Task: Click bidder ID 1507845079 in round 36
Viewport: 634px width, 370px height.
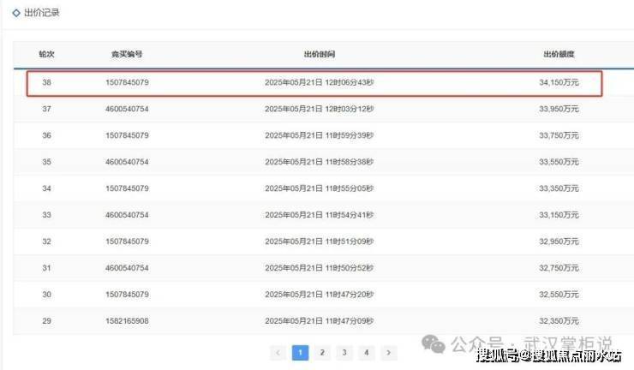Action: click(127, 135)
